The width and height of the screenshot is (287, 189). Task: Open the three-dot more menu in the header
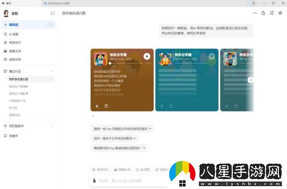[255, 13]
